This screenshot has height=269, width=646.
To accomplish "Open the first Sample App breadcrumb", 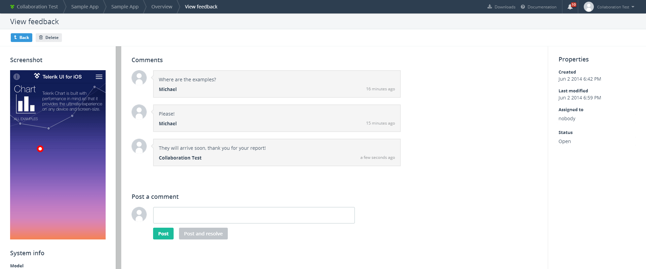I will click(85, 7).
